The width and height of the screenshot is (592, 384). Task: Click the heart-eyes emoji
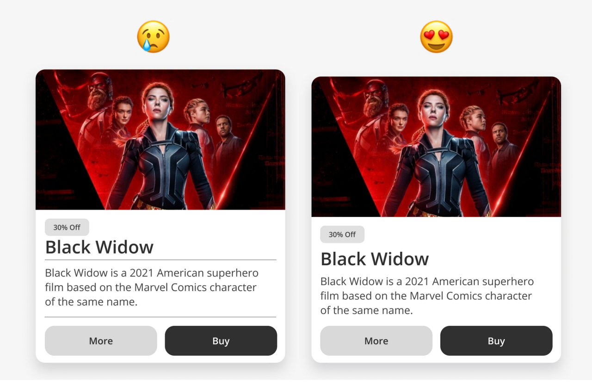[x=436, y=37]
